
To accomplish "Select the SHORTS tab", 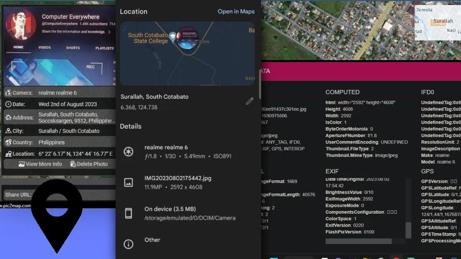I will pyautogui.click(x=72, y=47).
